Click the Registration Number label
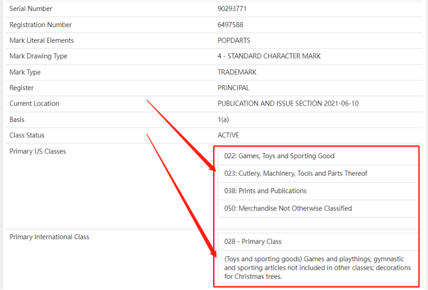 (41, 25)
